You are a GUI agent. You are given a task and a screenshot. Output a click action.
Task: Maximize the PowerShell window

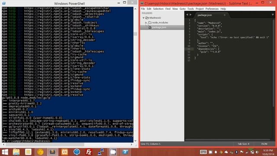[x=125, y=3]
